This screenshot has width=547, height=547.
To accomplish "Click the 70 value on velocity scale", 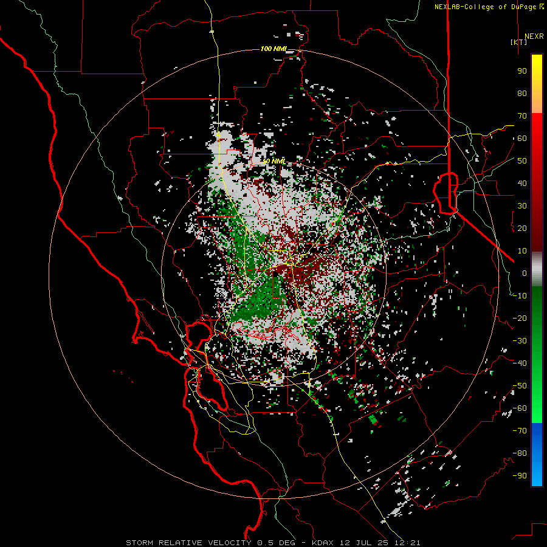I will 522,116.
